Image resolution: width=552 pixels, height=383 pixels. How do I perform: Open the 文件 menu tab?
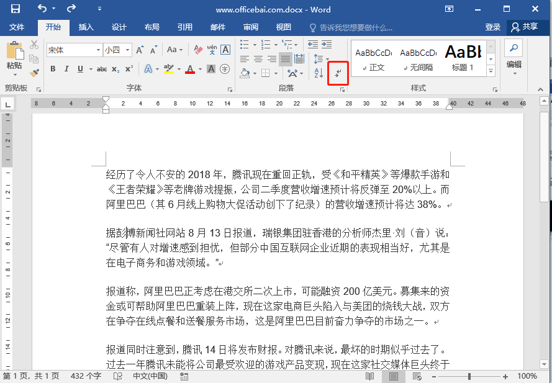[x=17, y=27]
